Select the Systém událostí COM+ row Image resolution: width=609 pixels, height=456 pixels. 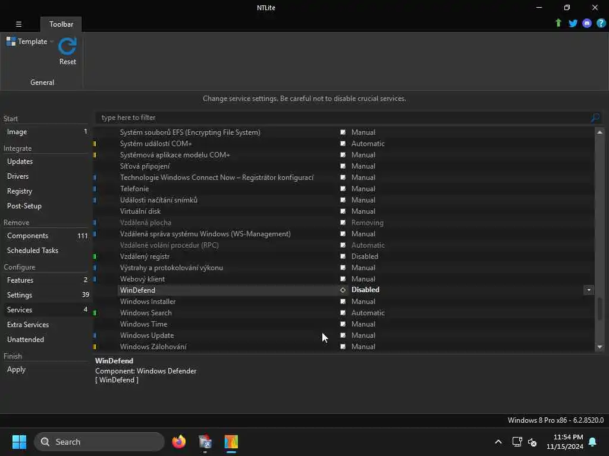pos(343,144)
